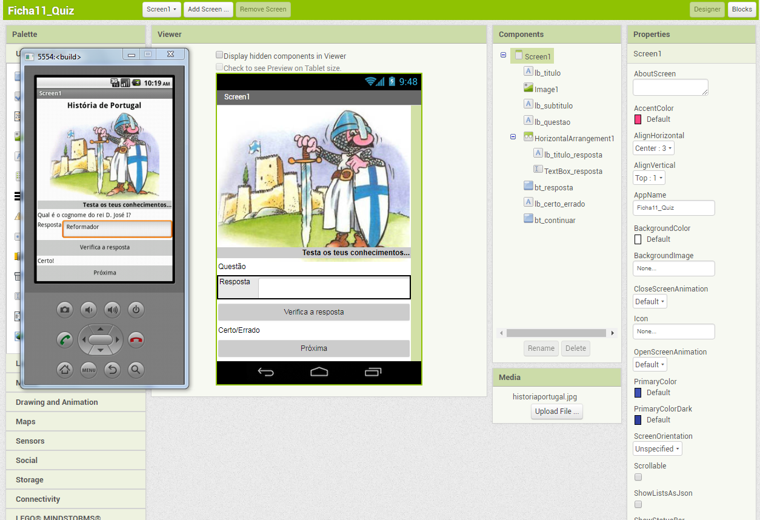
Task: Enable the Scrollable checkbox
Action: coord(638,477)
